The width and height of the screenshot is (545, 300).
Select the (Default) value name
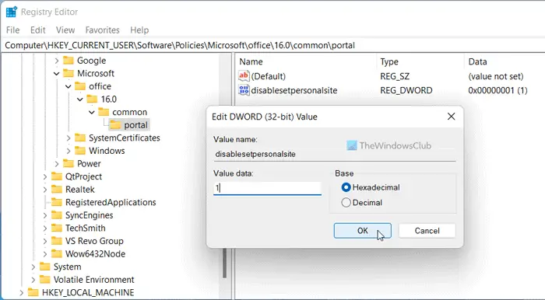click(x=268, y=76)
